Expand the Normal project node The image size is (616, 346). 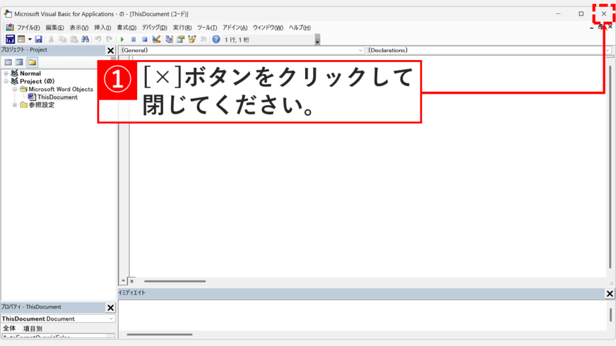[x=5, y=73]
